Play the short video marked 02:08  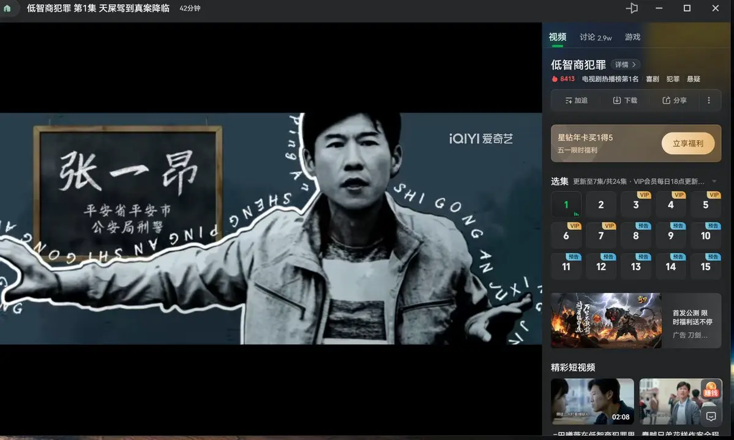tap(592, 402)
